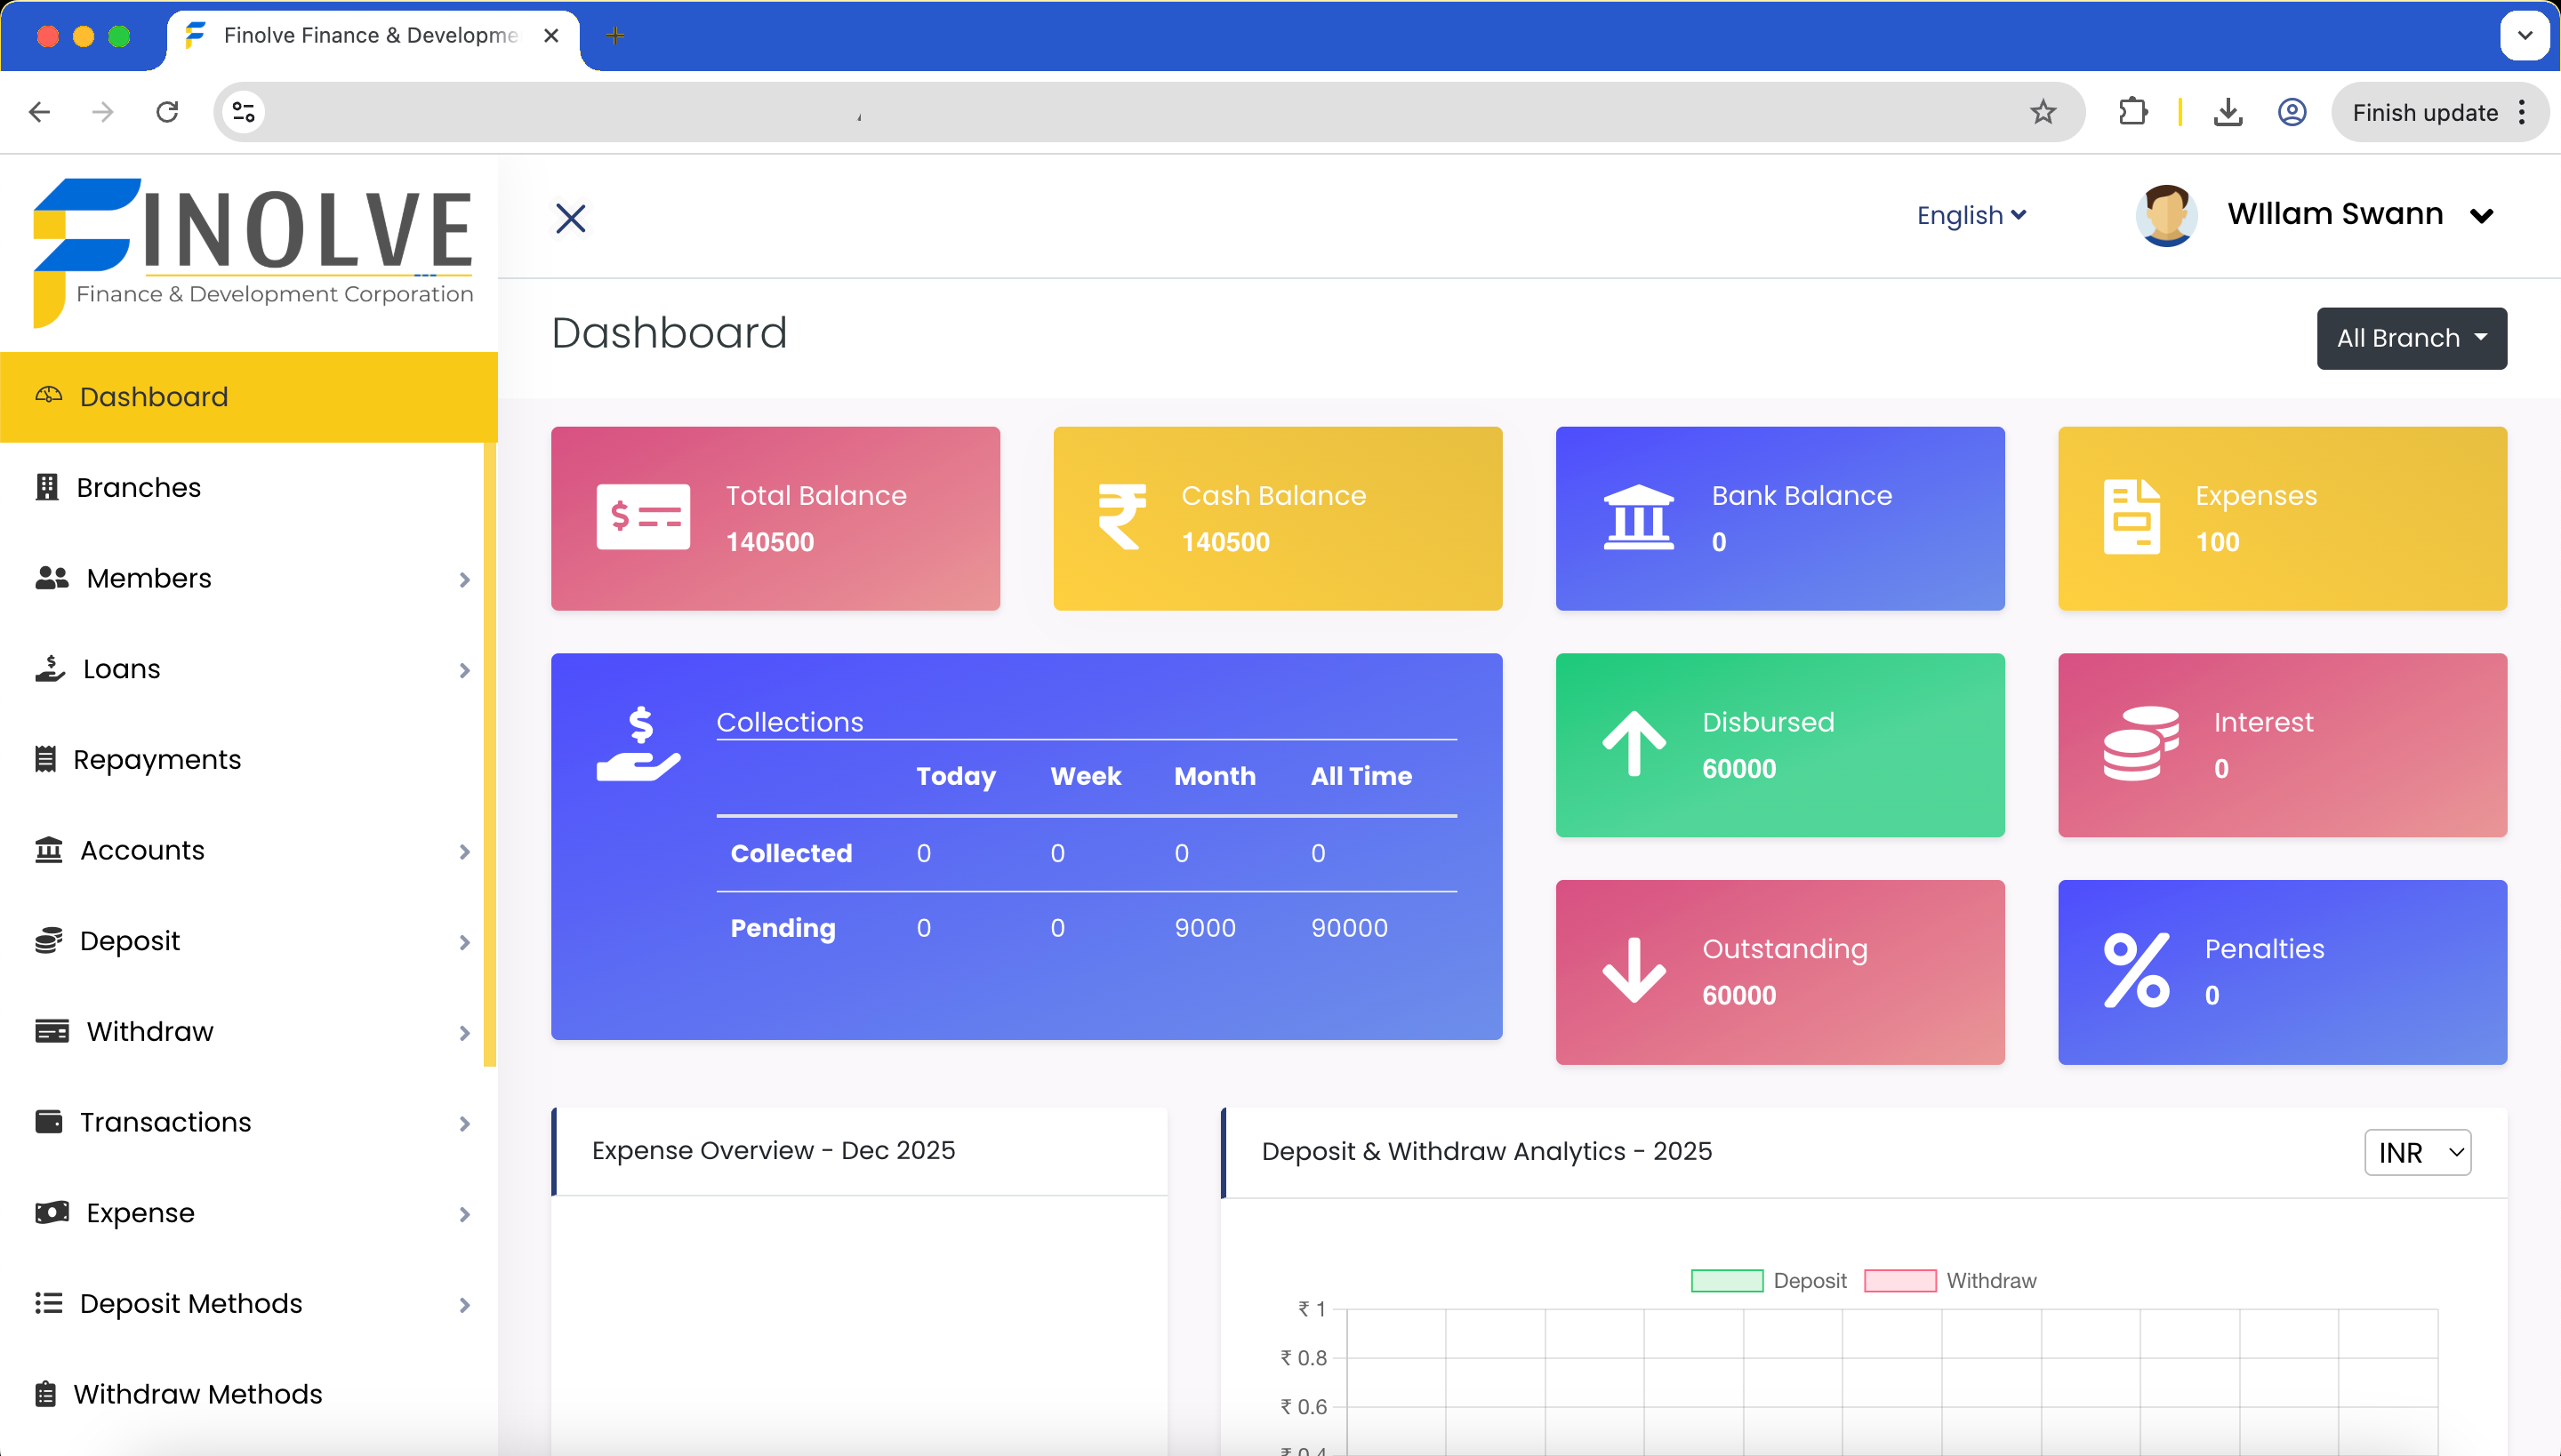Click the Deposit coins icon
This screenshot has width=2561, height=1456.
[49, 940]
